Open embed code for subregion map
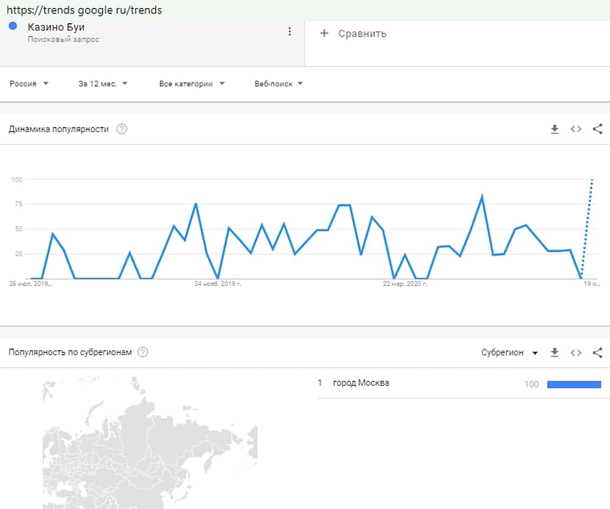Viewport: 610px width, 509px height. (576, 352)
